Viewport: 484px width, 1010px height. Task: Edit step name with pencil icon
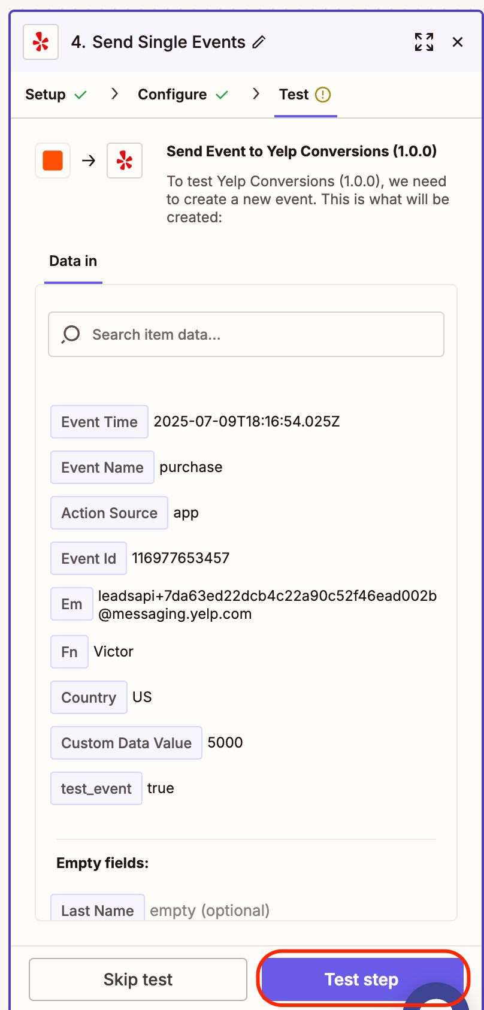tap(259, 43)
